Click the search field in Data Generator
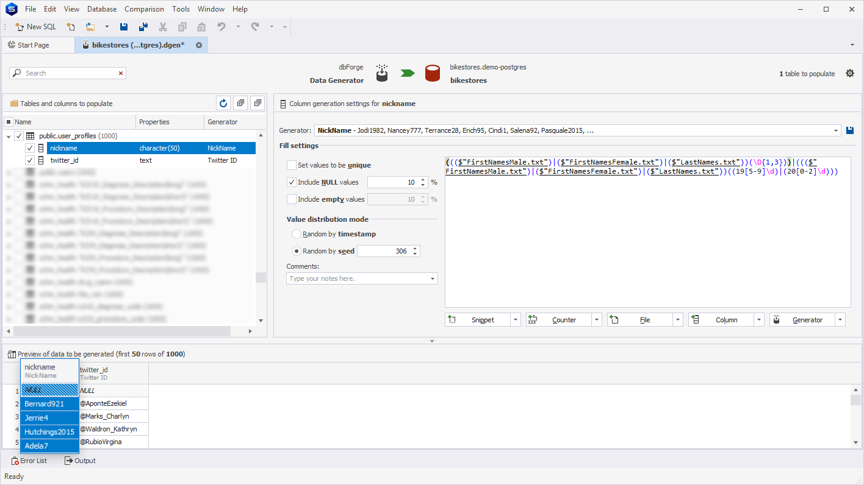This screenshot has width=864, height=485. pyautogui.click(x=68, y=73)
